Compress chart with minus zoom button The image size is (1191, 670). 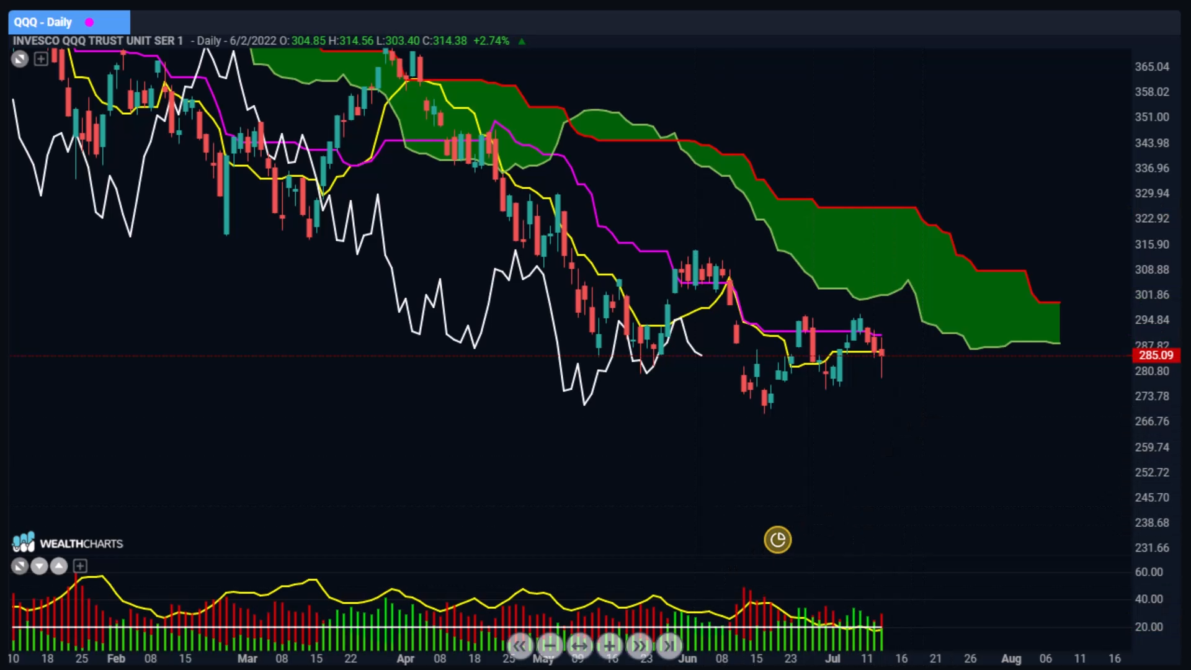[549, 646]
